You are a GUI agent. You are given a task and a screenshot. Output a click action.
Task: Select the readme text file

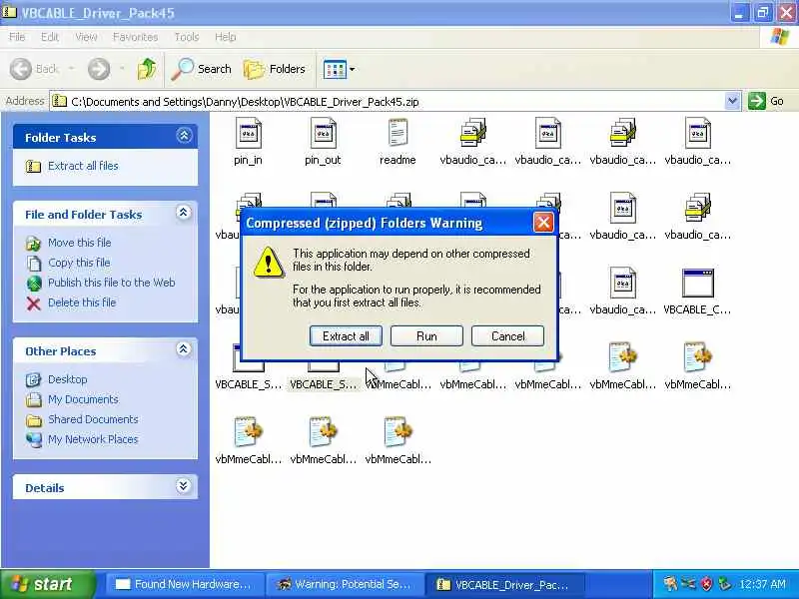coord(398,134)
